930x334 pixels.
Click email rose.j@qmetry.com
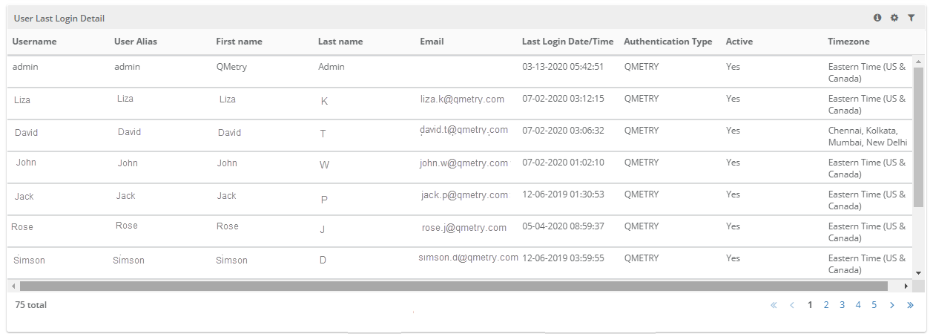point(464,228)
